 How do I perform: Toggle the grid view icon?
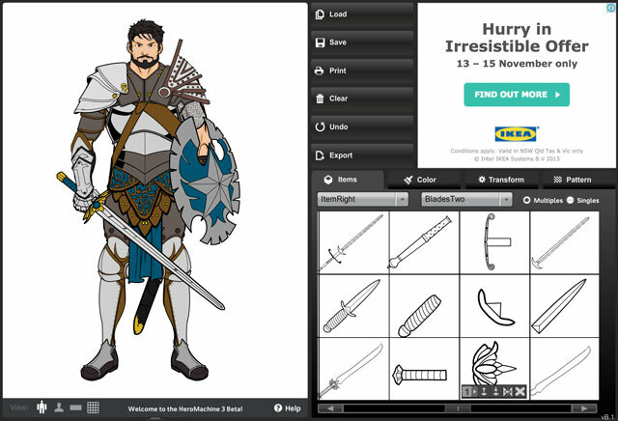pos(93,407)
